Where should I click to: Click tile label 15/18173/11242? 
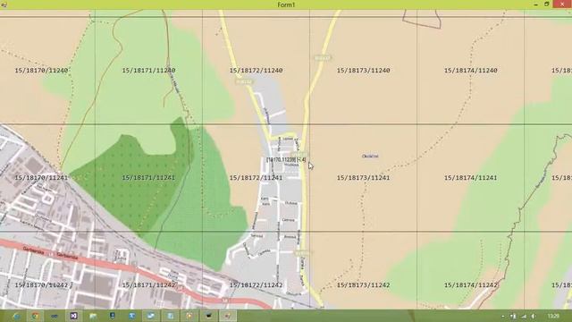tap(364, 284)
